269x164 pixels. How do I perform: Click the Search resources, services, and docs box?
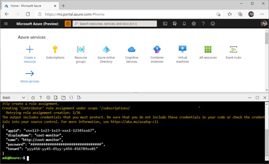click(x=115, y=24)
